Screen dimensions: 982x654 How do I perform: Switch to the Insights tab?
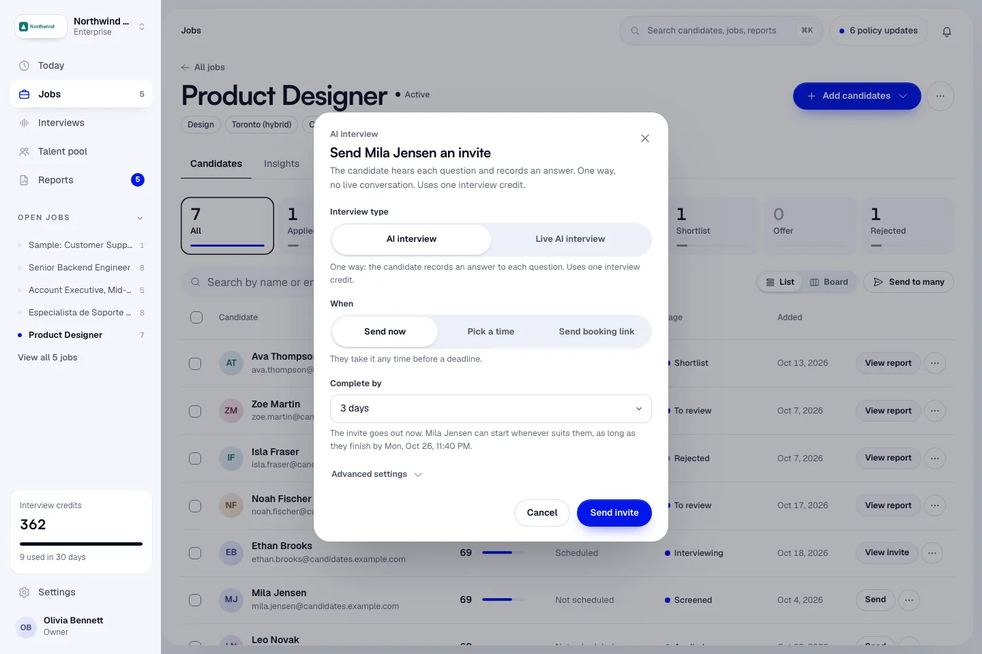coord(282,164)
